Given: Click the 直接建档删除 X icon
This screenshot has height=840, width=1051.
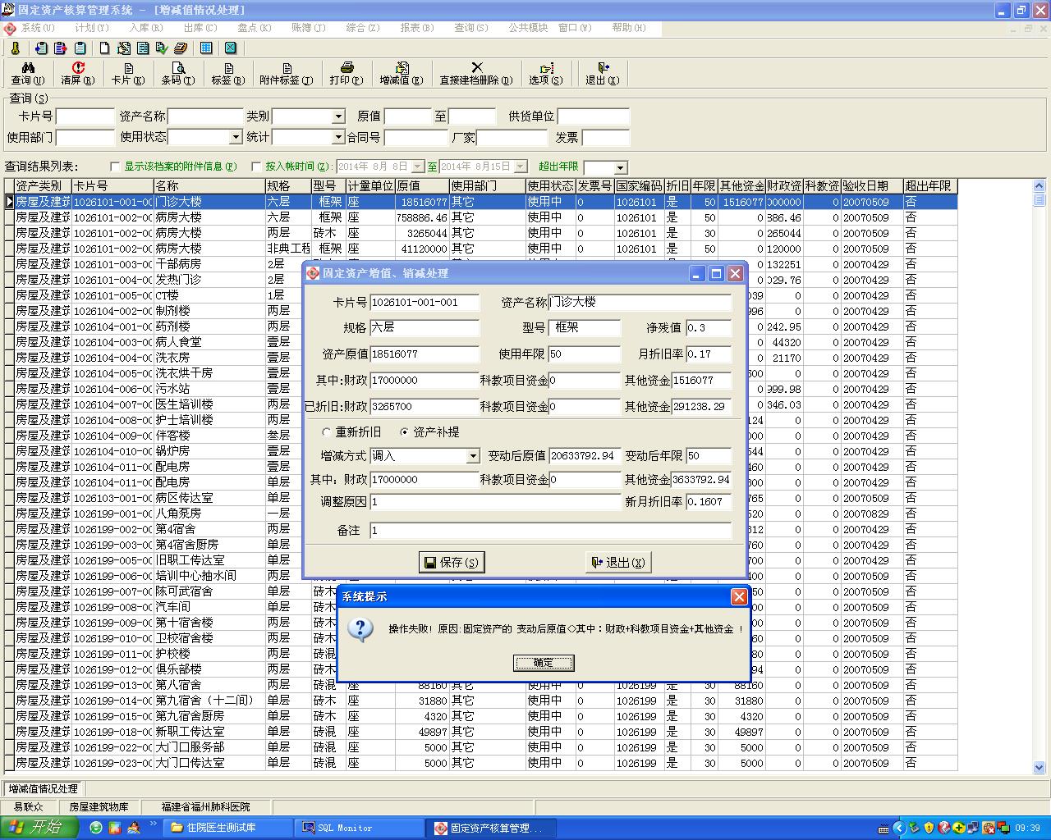Looking at the screenshot, I should (475, 73).
